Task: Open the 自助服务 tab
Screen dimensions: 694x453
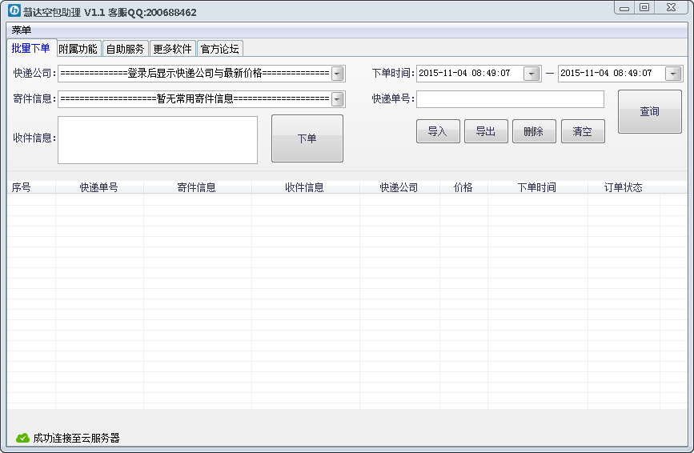Action: [x=125, y=49]
